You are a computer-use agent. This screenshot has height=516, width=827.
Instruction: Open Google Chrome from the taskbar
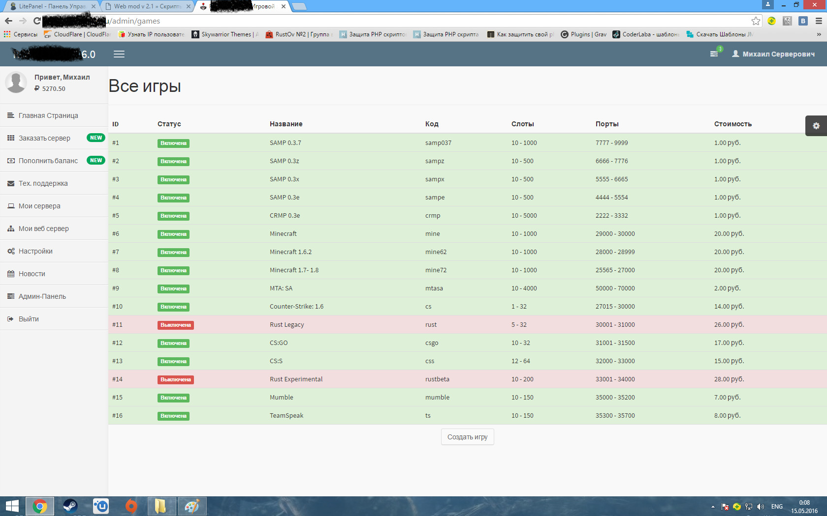click(x=40, y=506)
